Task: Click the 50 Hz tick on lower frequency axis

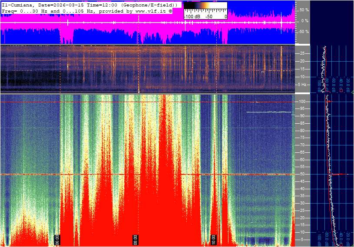Action: click(302, 174)
